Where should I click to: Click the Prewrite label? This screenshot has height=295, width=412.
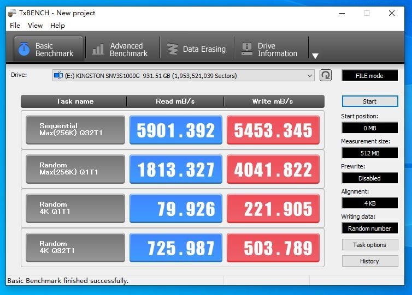coord(353,166)
